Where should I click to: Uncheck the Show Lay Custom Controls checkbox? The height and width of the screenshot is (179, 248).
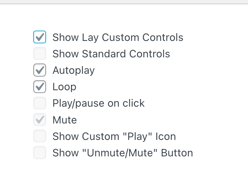point(40,37)
